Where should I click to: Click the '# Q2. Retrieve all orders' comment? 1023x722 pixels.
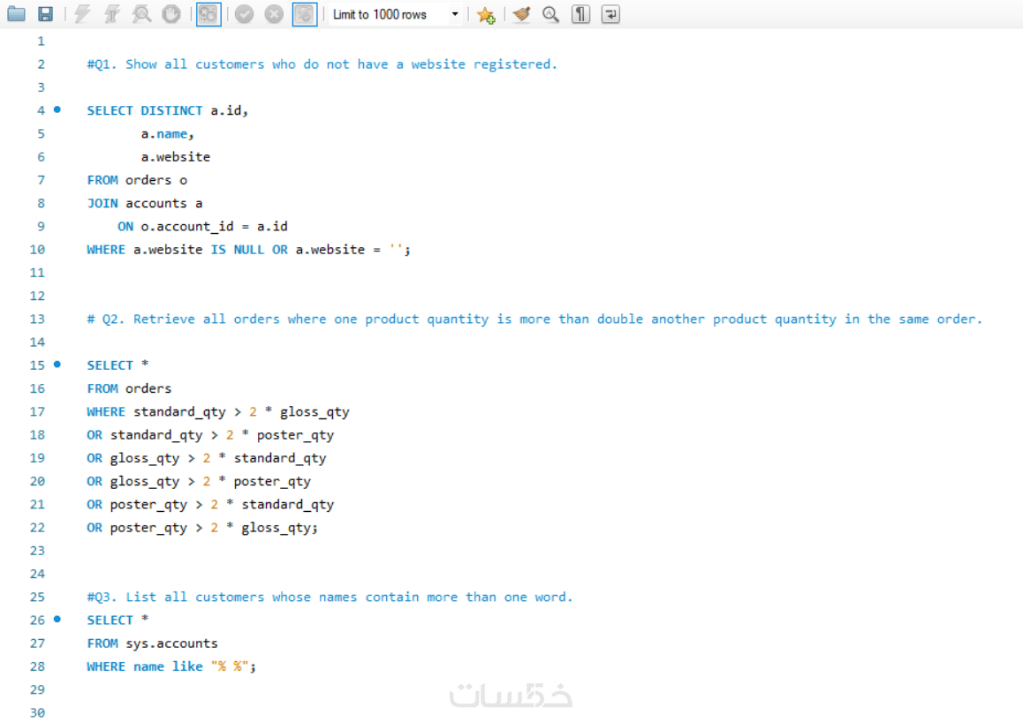(534, 319)
